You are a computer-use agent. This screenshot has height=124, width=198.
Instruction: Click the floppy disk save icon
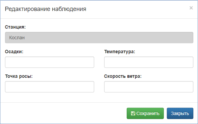133,113
